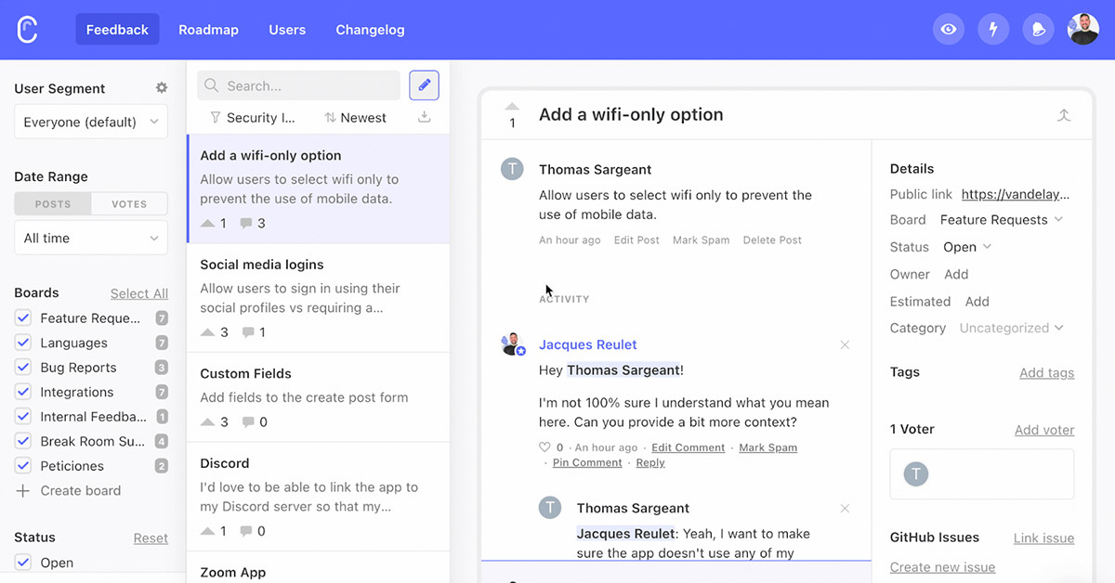Click the eye icon in top bar
The width and height of the screenshot is (1115, 583).
tap(948, 30)
